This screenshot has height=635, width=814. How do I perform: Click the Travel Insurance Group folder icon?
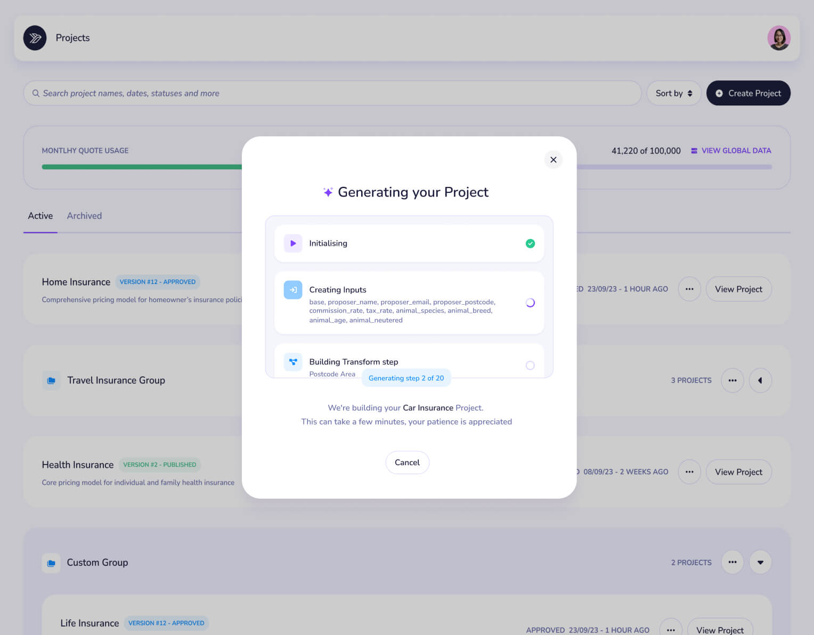pos(51,380)
